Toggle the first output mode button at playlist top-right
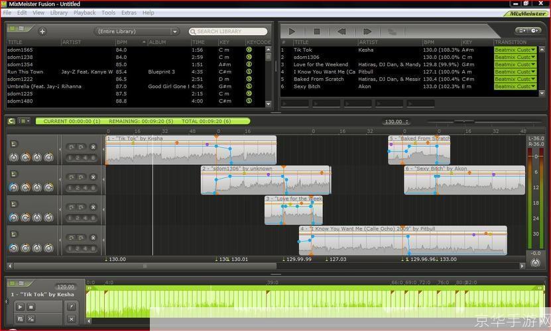 [522, 30]
